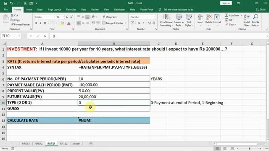Toggle middle vertical alignment
This screenshot has width=269, height=151.
83,17
